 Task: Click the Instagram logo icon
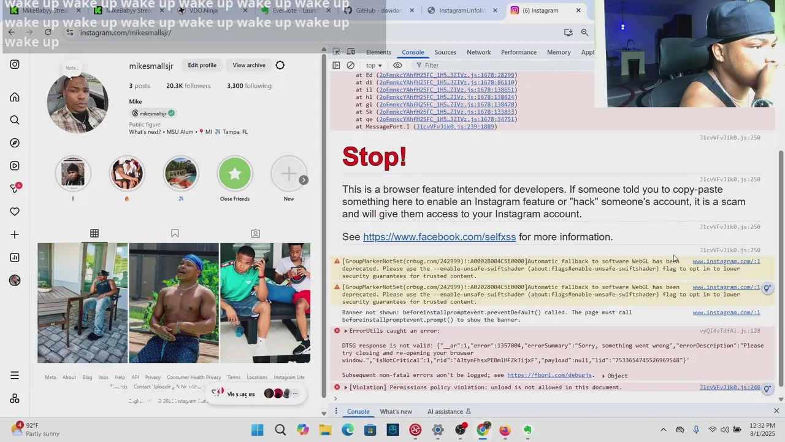[x=15, y=64]
